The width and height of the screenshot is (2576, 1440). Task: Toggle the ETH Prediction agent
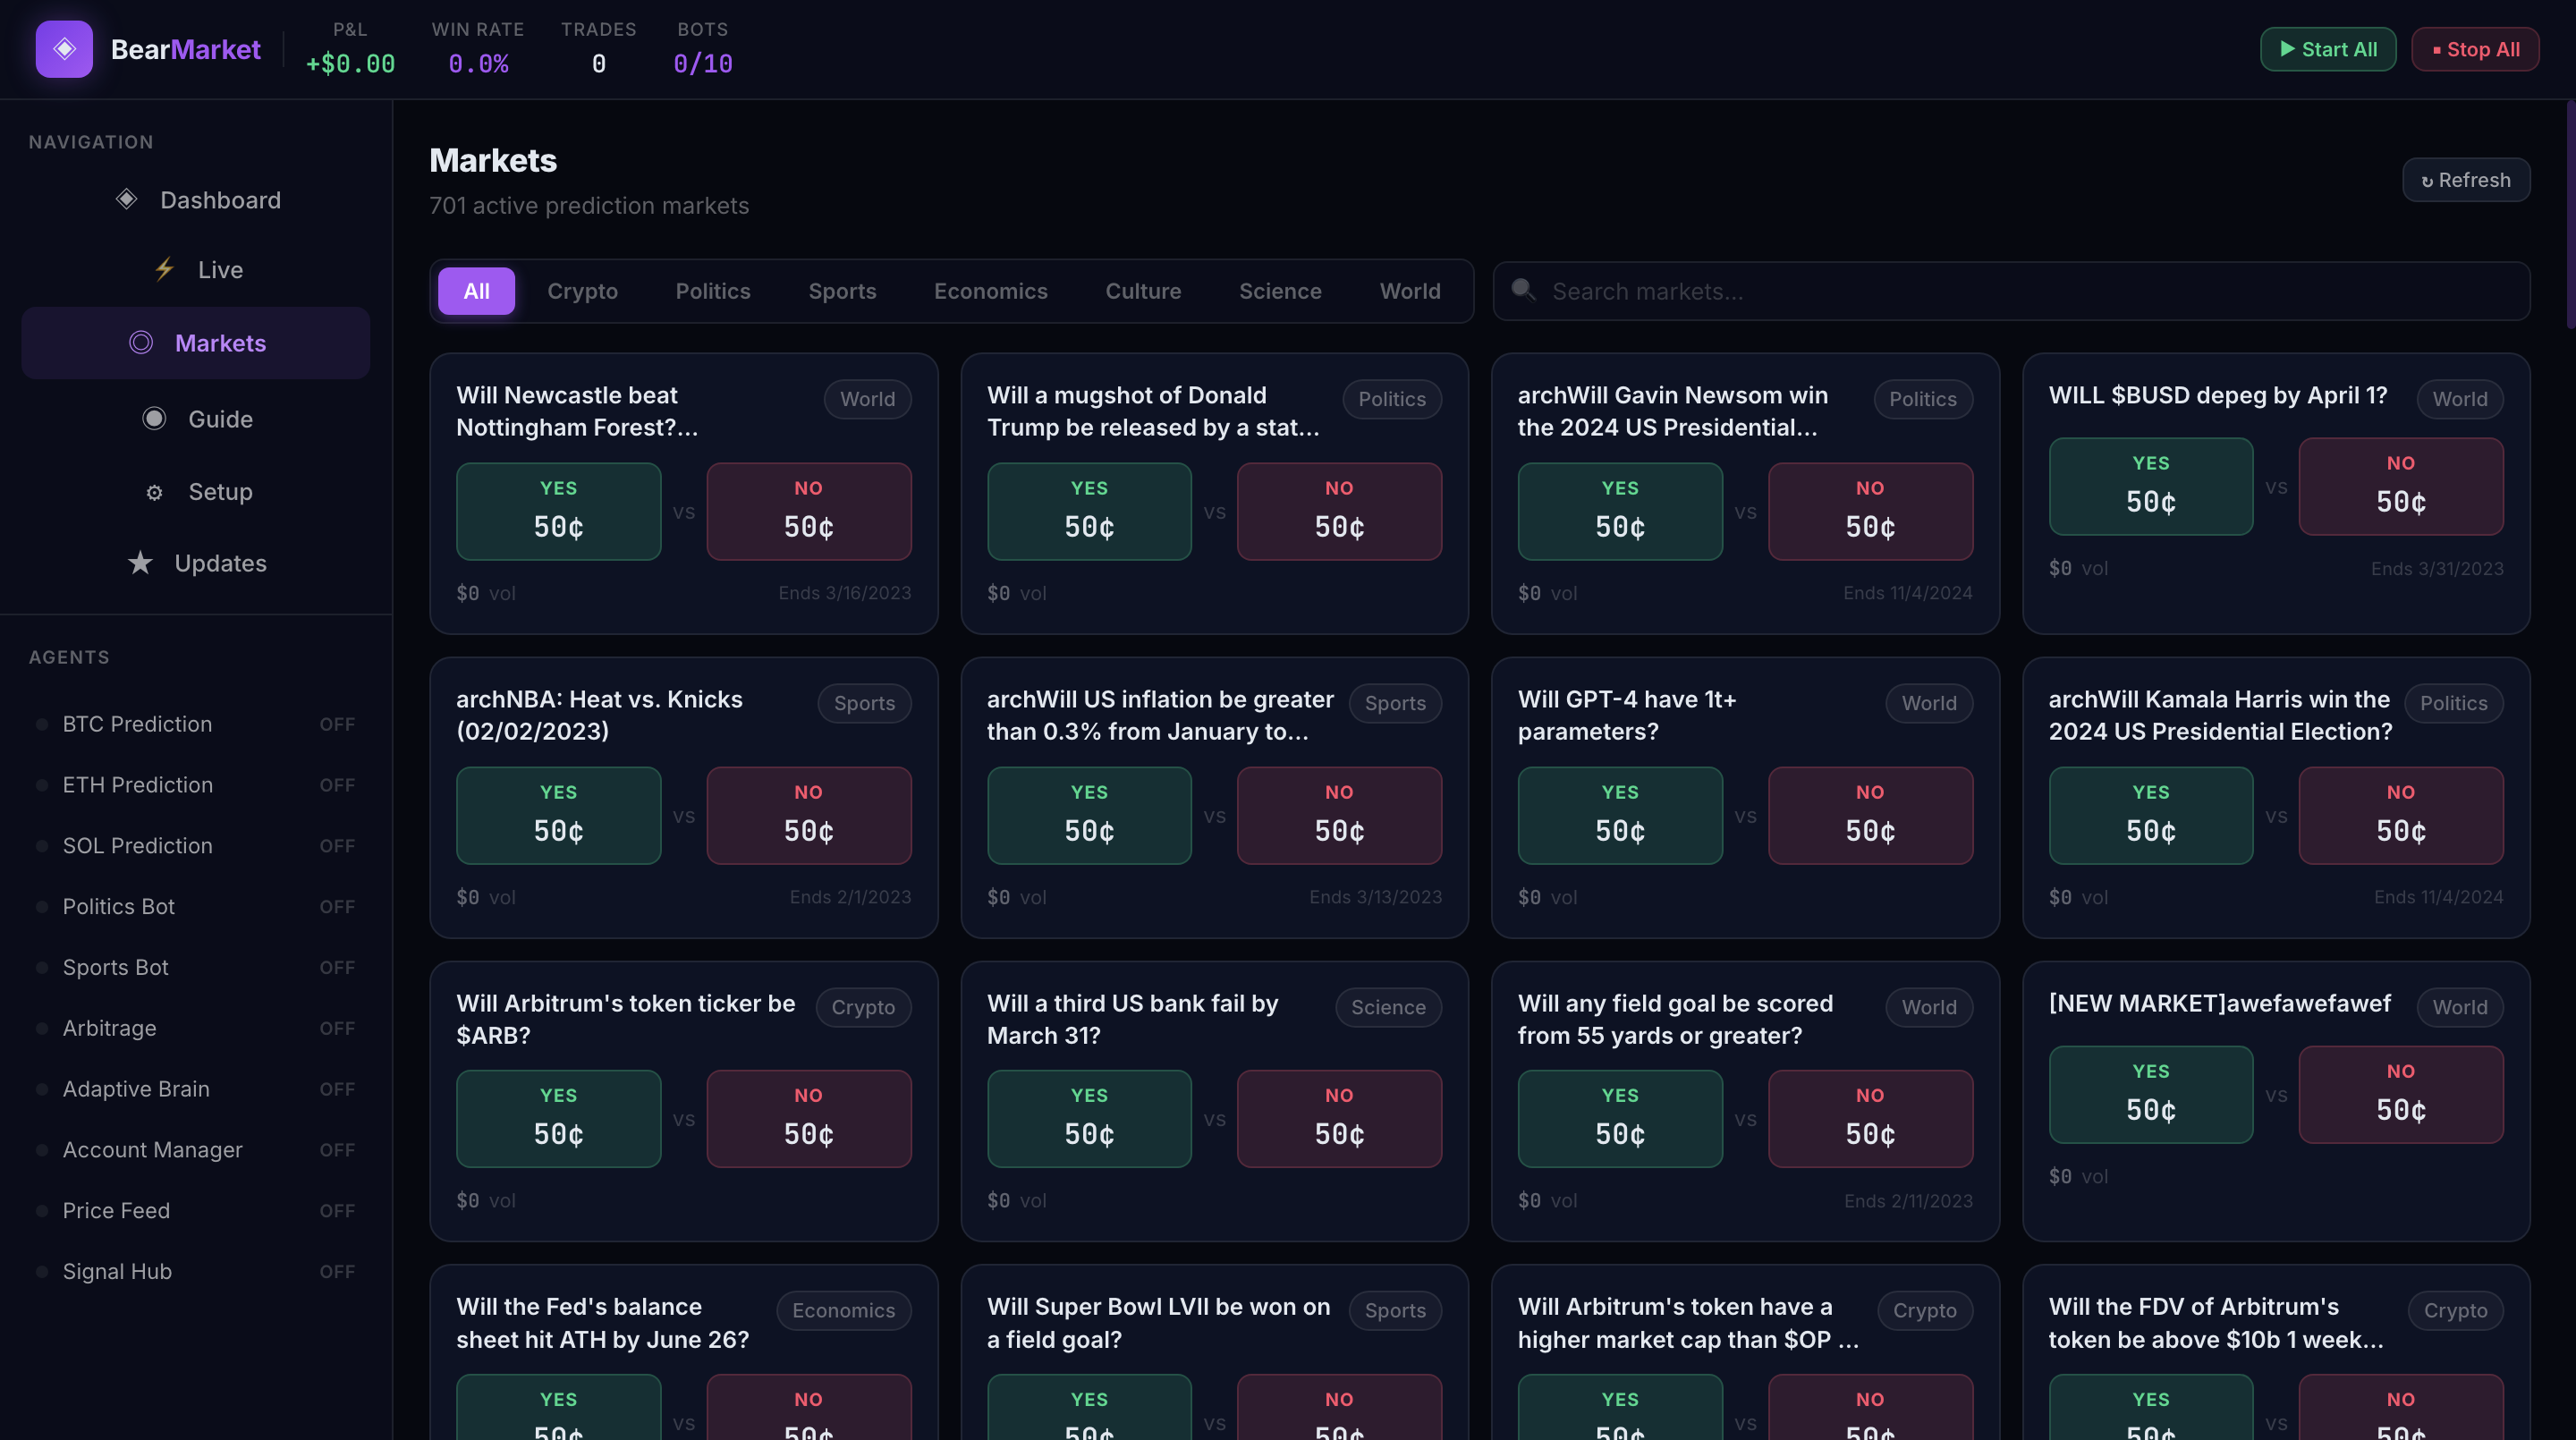click(x=196, y=785)
